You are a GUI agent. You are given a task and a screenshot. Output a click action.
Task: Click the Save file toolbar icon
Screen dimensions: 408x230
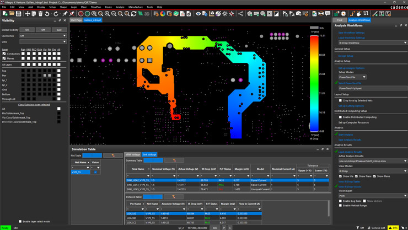(x=19, y=14)
